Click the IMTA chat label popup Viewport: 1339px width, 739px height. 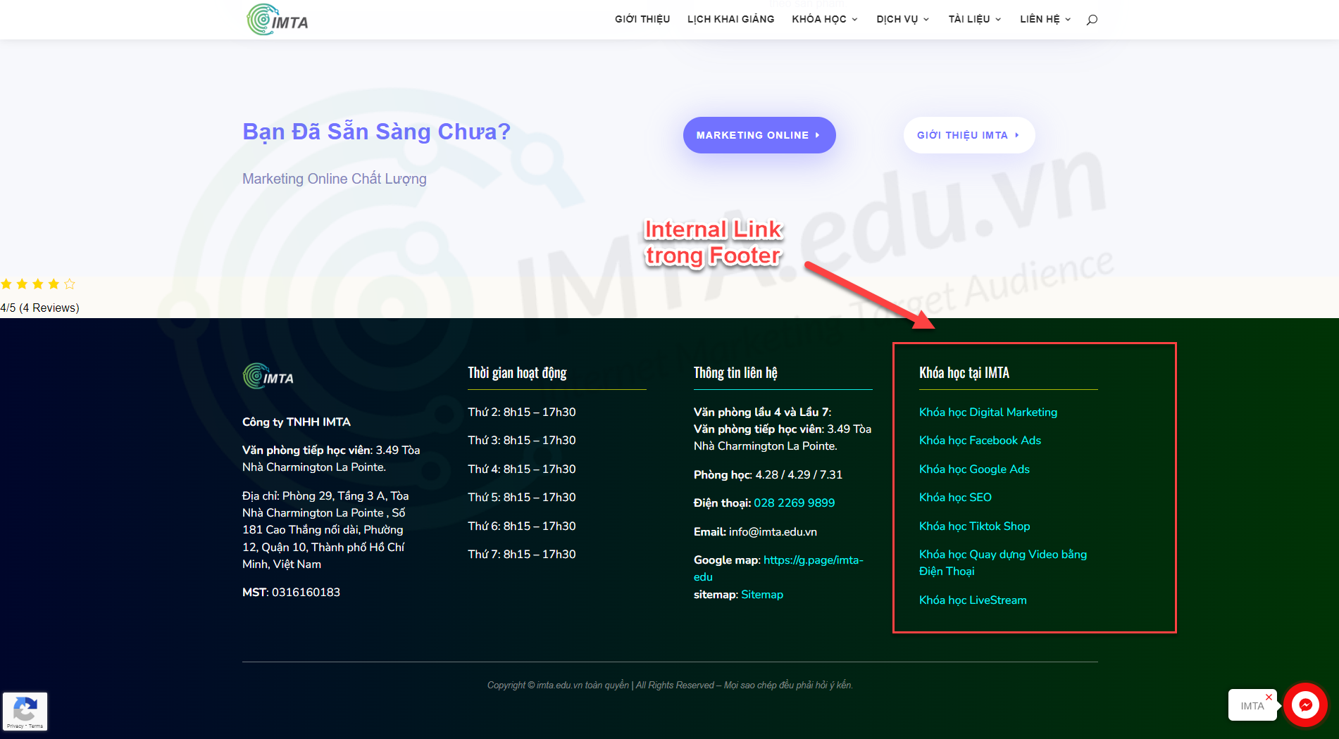[1252, 705]
